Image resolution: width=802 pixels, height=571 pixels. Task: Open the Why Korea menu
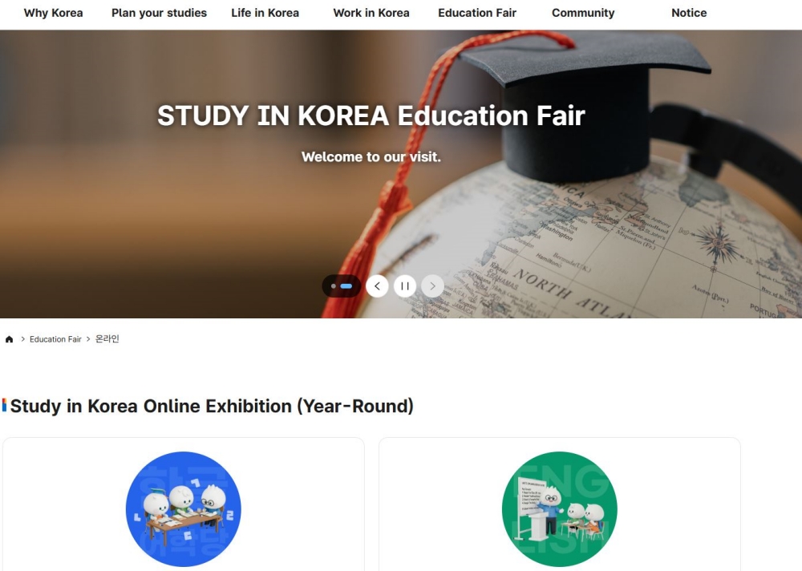(53, 13)
